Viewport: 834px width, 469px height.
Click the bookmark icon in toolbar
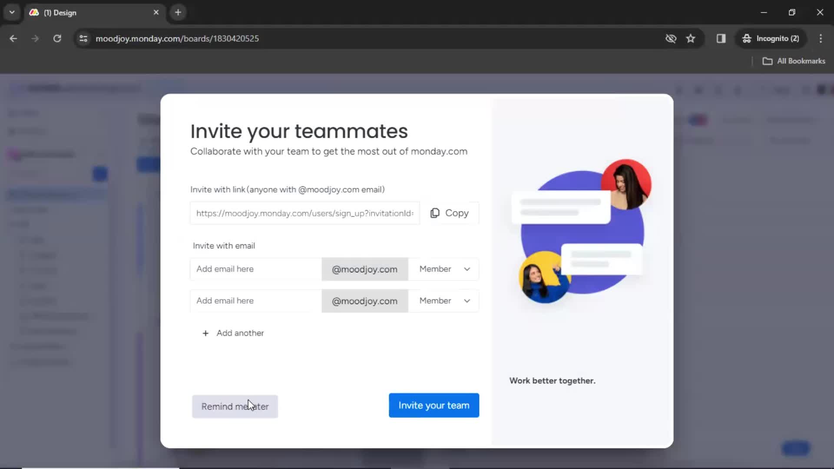[692, 38]
